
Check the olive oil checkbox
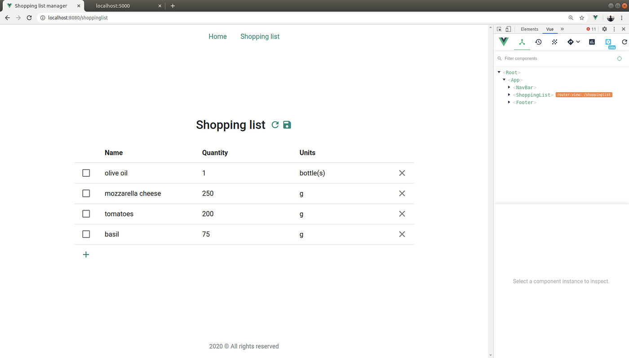[x=86, y=173]
